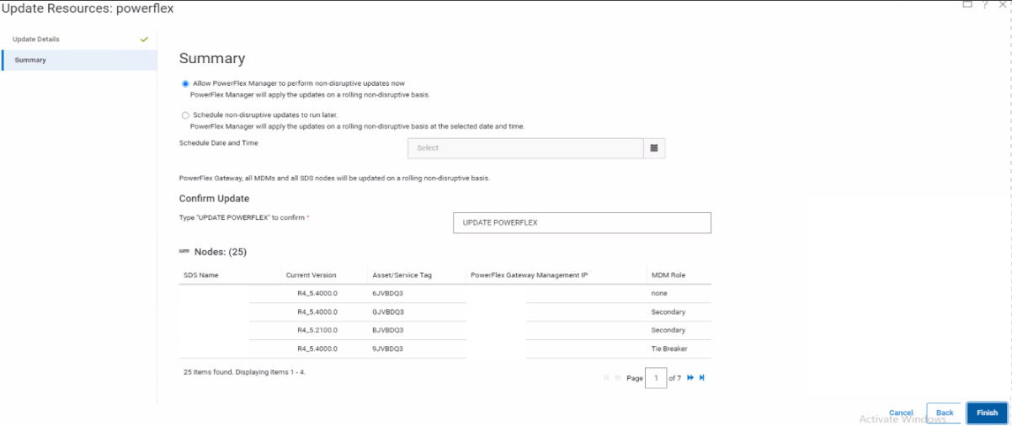
Task: Open the Schedule Date and Time selector
Action: pos(526,148)
